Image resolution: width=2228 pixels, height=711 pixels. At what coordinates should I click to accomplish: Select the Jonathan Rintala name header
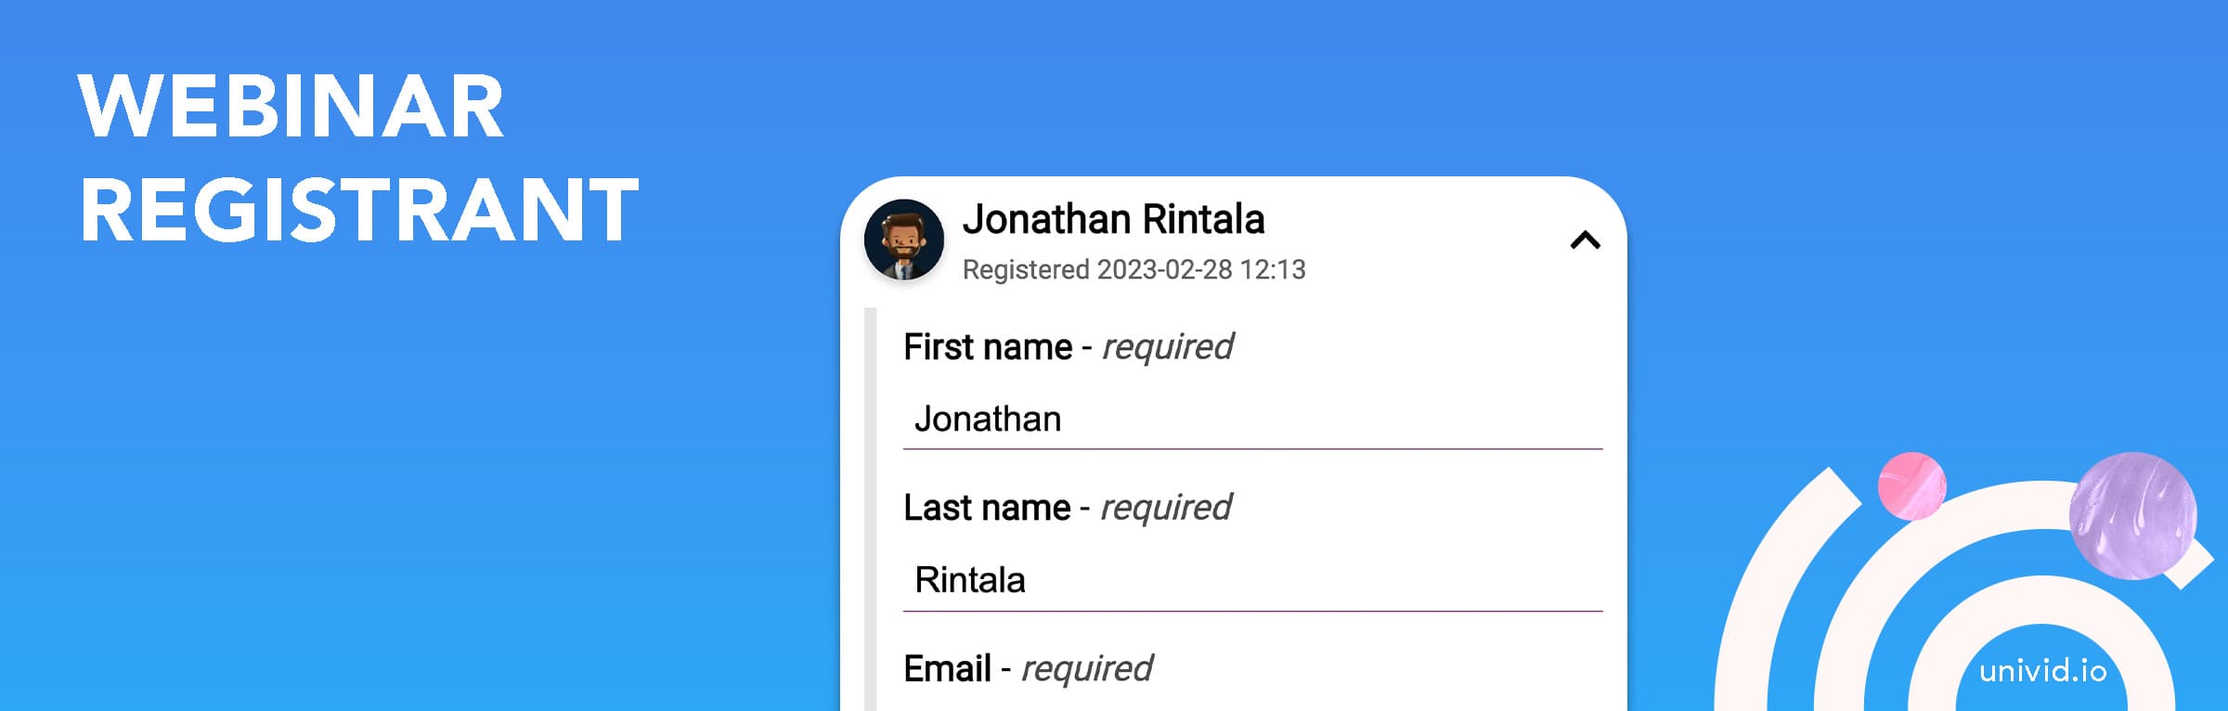click(1113, 220)
